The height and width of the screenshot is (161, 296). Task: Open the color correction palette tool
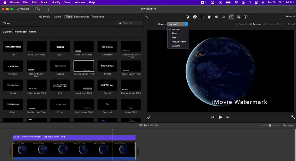[195, 17]
